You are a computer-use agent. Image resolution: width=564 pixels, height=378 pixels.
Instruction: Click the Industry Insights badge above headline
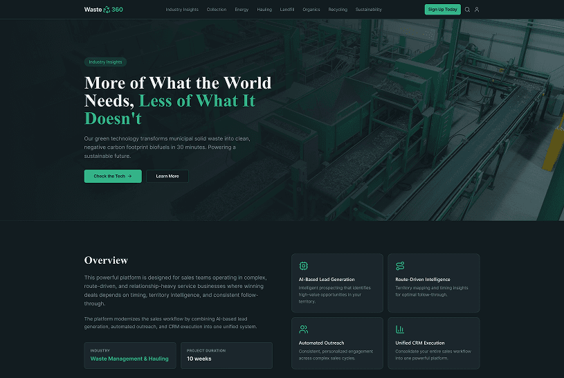(x=105, y=62)
